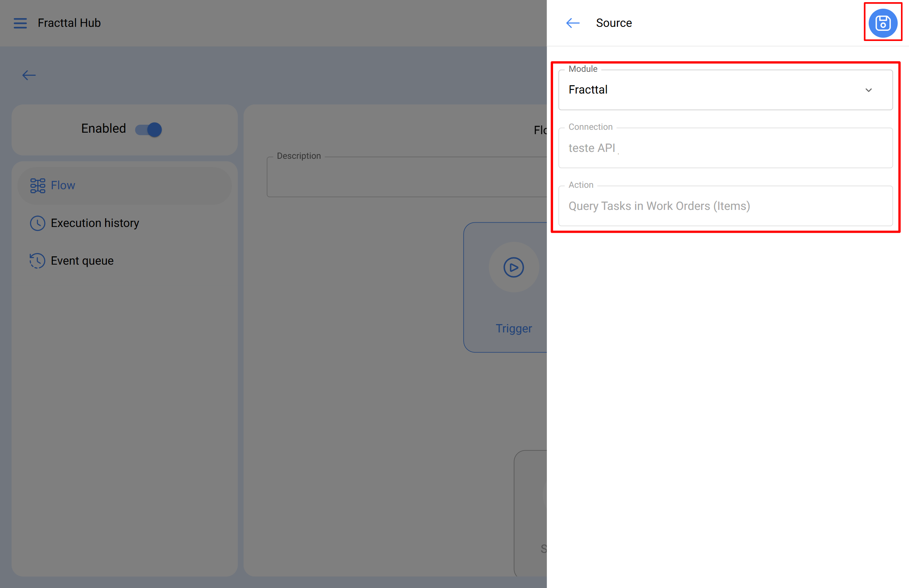909x588 pixels.
Task: Click the Action field Query Tasks
Action: (725, 206)
